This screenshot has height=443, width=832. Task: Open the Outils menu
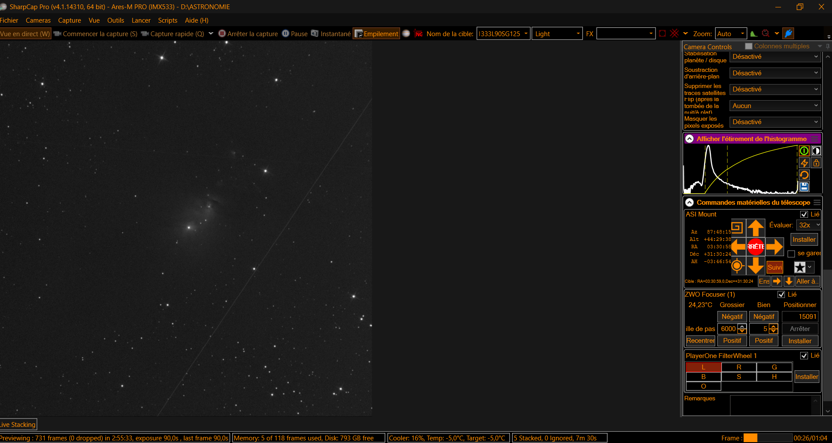tap(115, 20)
